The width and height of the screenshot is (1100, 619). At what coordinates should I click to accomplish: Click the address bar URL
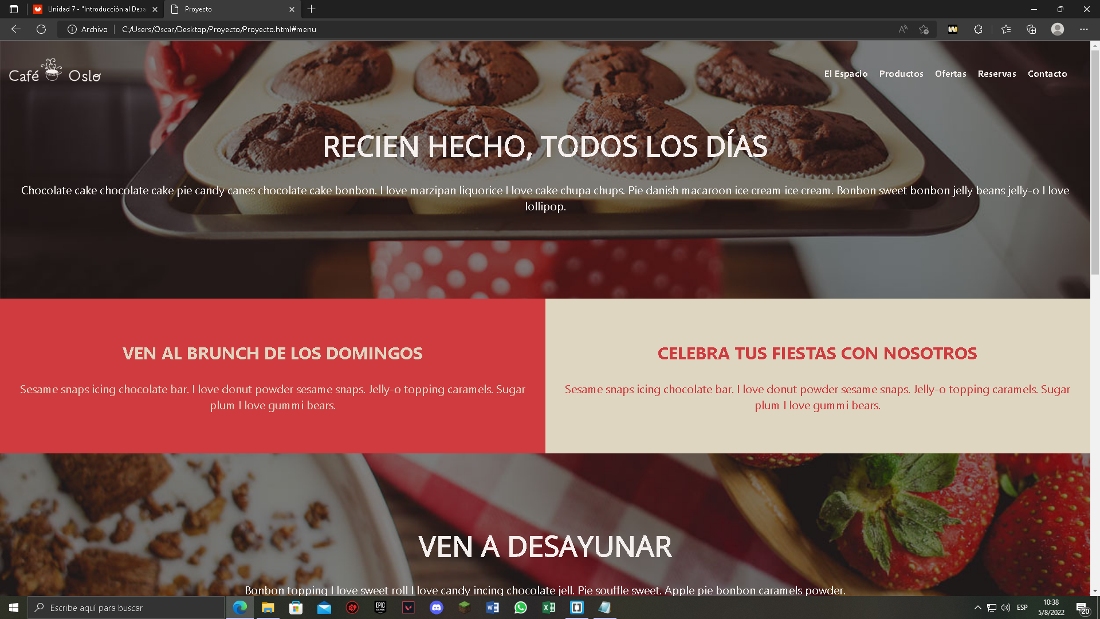[x=219, y=29]
